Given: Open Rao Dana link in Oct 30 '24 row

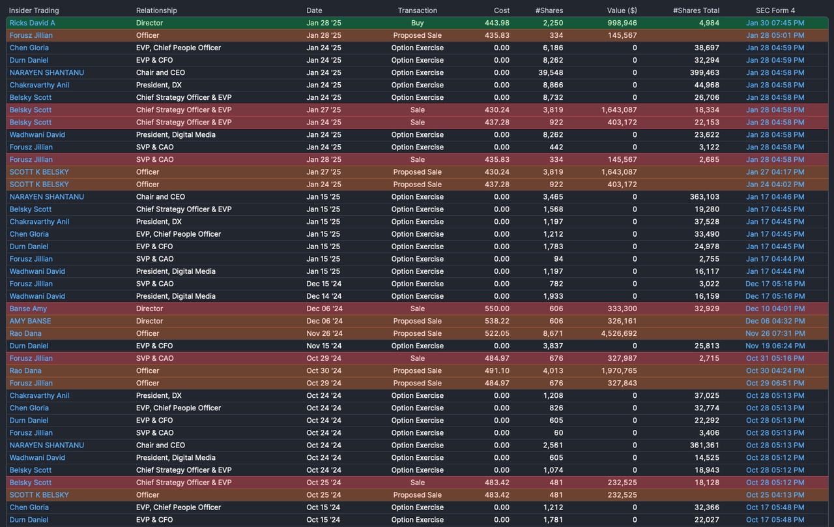Looking at the screenshot, I should (25, 370).
